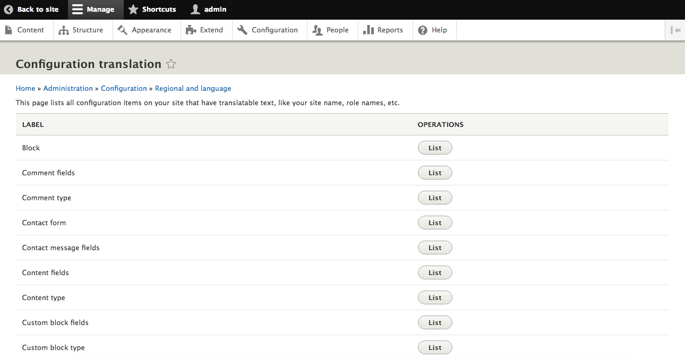Collapse toolbar using the orientation toggle icon
685x358 pixels.
coord(675,30)
